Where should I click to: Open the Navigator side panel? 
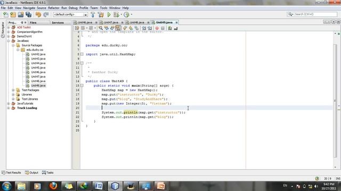pos(3,30)
